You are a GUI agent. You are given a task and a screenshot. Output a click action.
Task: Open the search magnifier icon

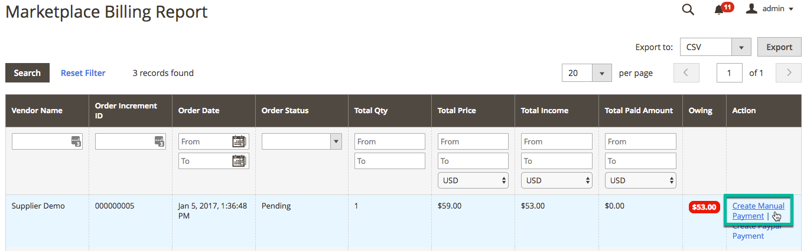point(688,9)
